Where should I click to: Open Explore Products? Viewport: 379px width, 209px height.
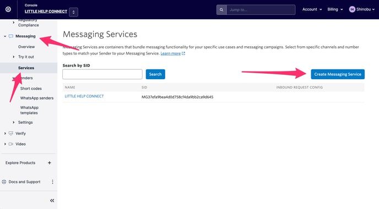(x=20, y=163)
